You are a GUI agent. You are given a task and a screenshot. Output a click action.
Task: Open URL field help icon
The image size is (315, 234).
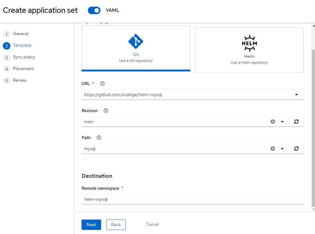pos(102,84)
